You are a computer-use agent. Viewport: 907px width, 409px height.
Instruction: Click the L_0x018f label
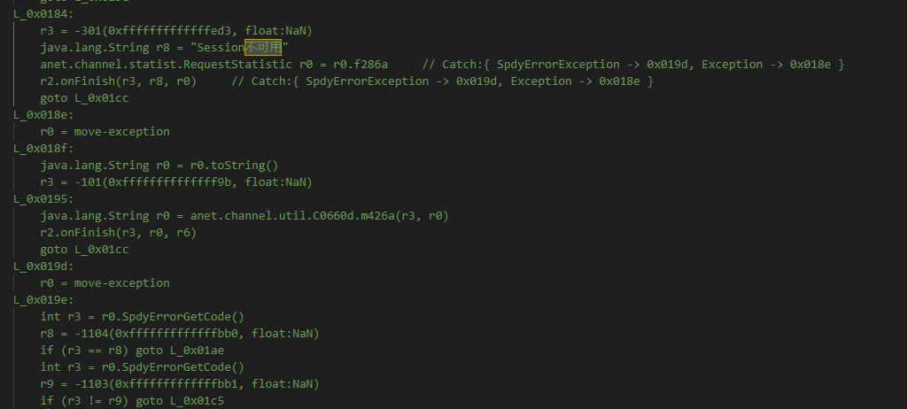(x=40, y=149)
